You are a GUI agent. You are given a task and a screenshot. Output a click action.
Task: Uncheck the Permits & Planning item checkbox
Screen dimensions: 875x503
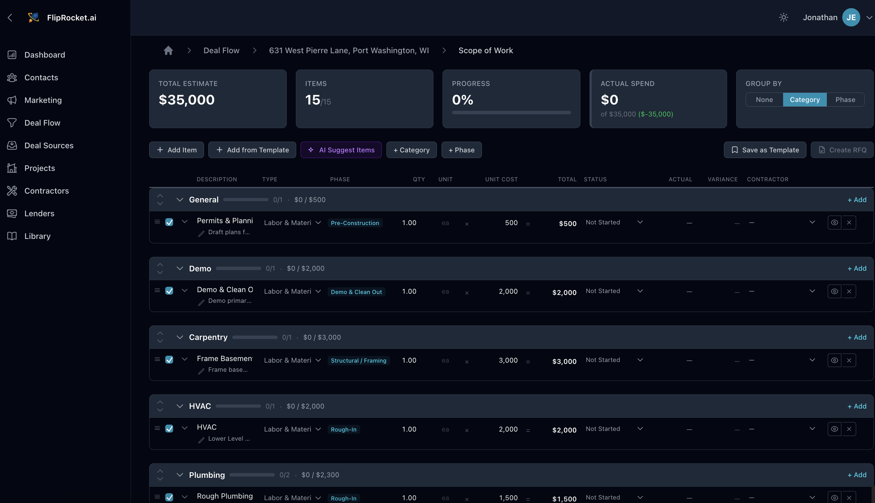point(169,222)
